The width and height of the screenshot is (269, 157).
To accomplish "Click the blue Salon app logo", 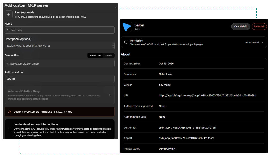I will click(x=127, y=27).
